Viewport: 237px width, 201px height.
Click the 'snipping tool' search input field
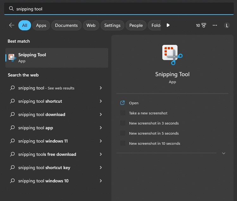[x=119, y=9]
